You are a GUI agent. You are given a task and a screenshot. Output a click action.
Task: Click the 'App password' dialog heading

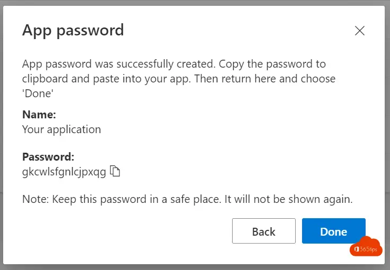pyautogui.click(x=73, y=31)
